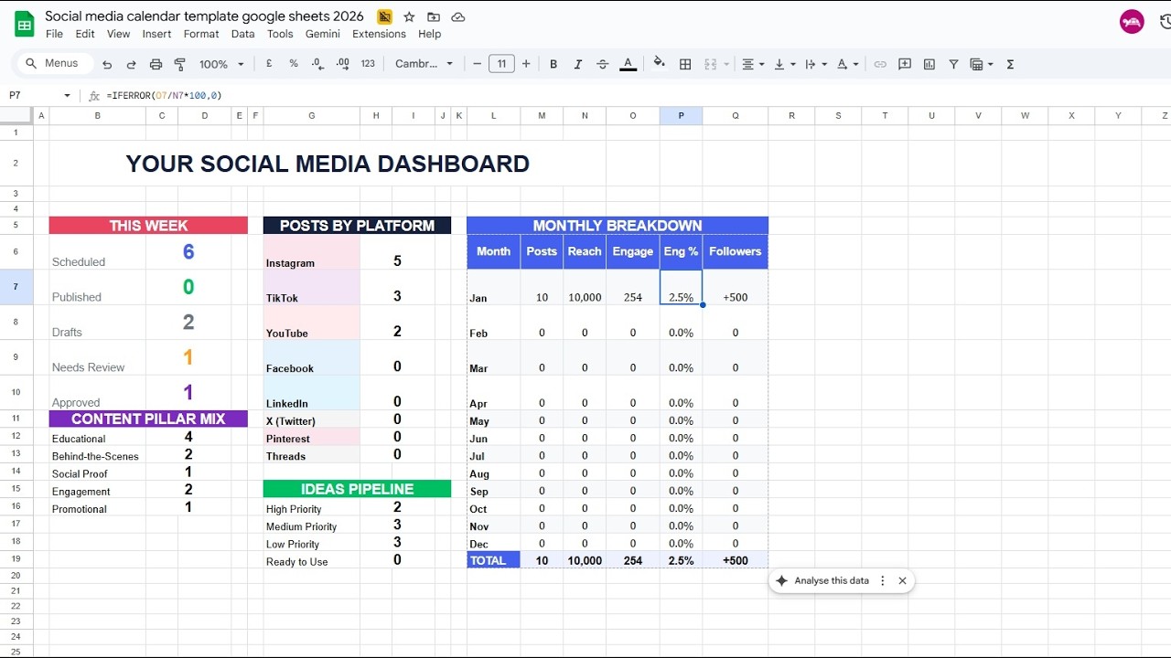
Task: Toggle bold formatting
Action: tap(553, 64)
